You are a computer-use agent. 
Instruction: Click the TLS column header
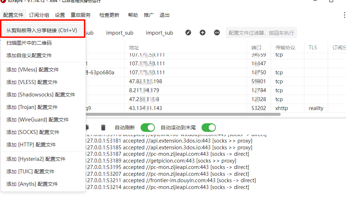click(316, 48)
